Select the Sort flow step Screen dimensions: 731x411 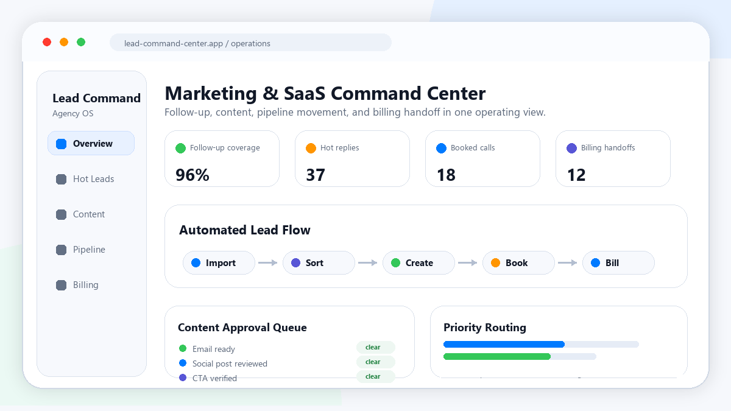(x=319, y=263)
